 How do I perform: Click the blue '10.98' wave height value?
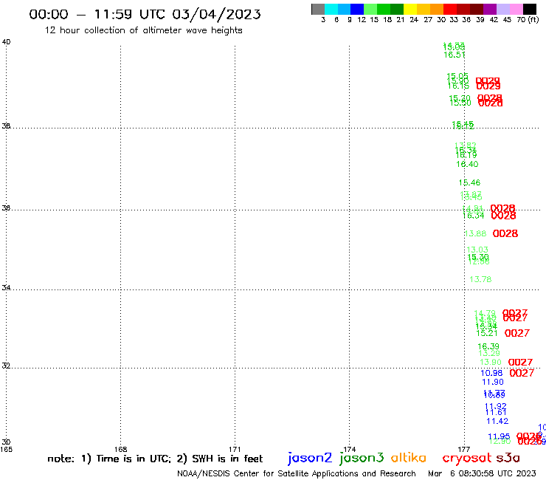pyautogui.click(x=491, y=373)
